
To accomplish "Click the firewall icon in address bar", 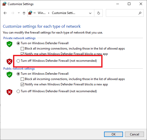I will pos(30,13).
